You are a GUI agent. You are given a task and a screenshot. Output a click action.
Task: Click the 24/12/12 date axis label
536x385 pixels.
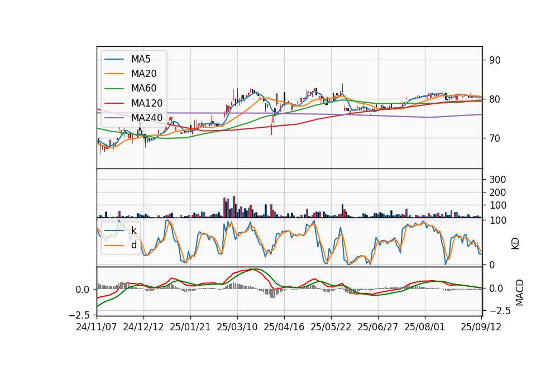143,327
